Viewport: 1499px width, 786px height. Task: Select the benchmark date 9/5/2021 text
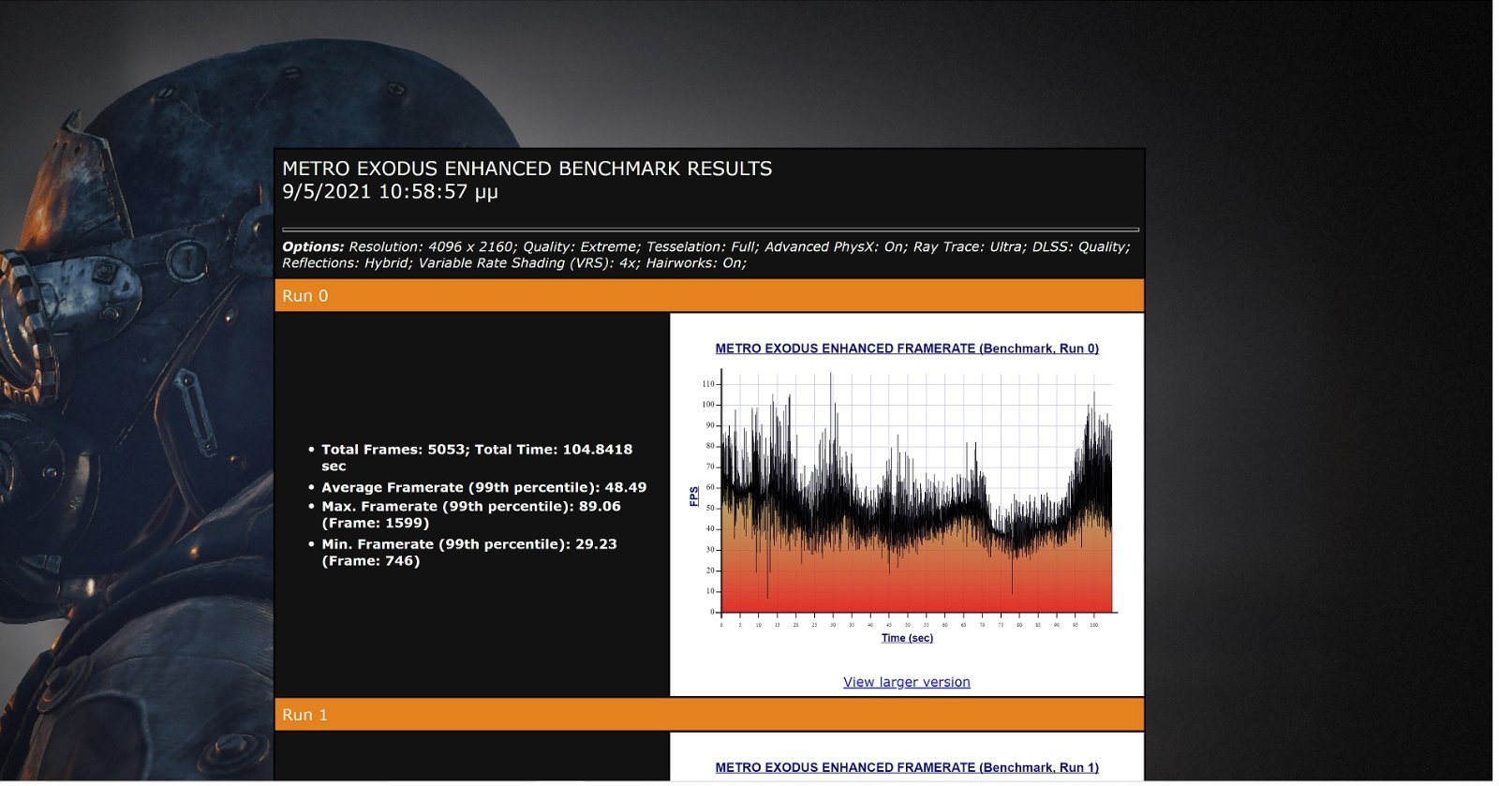(x=390, y=192)
